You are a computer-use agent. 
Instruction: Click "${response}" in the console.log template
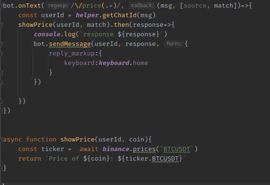tap(139, 34)
